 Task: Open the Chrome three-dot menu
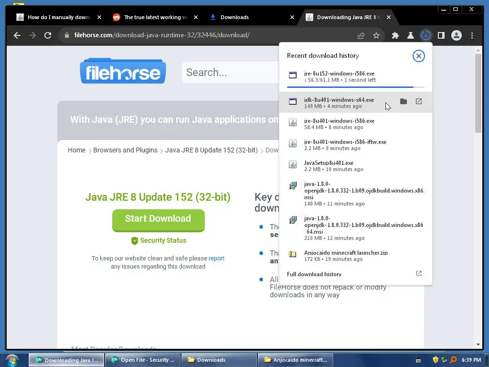click(472, 35)
